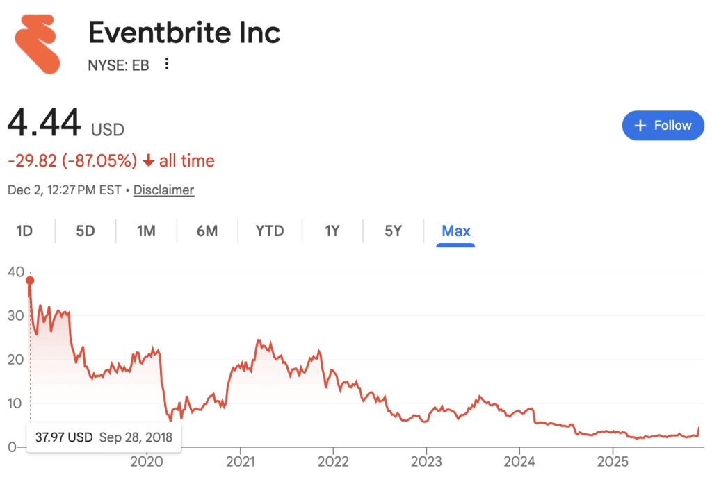This screenshot has width=712, height=484.
Task: Switch the chart to the 1D range
Action: pos(24,231)
